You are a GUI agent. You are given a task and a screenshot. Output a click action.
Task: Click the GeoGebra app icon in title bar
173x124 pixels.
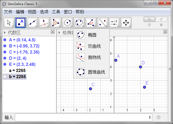pyautogui.click(x=4, y=4)
